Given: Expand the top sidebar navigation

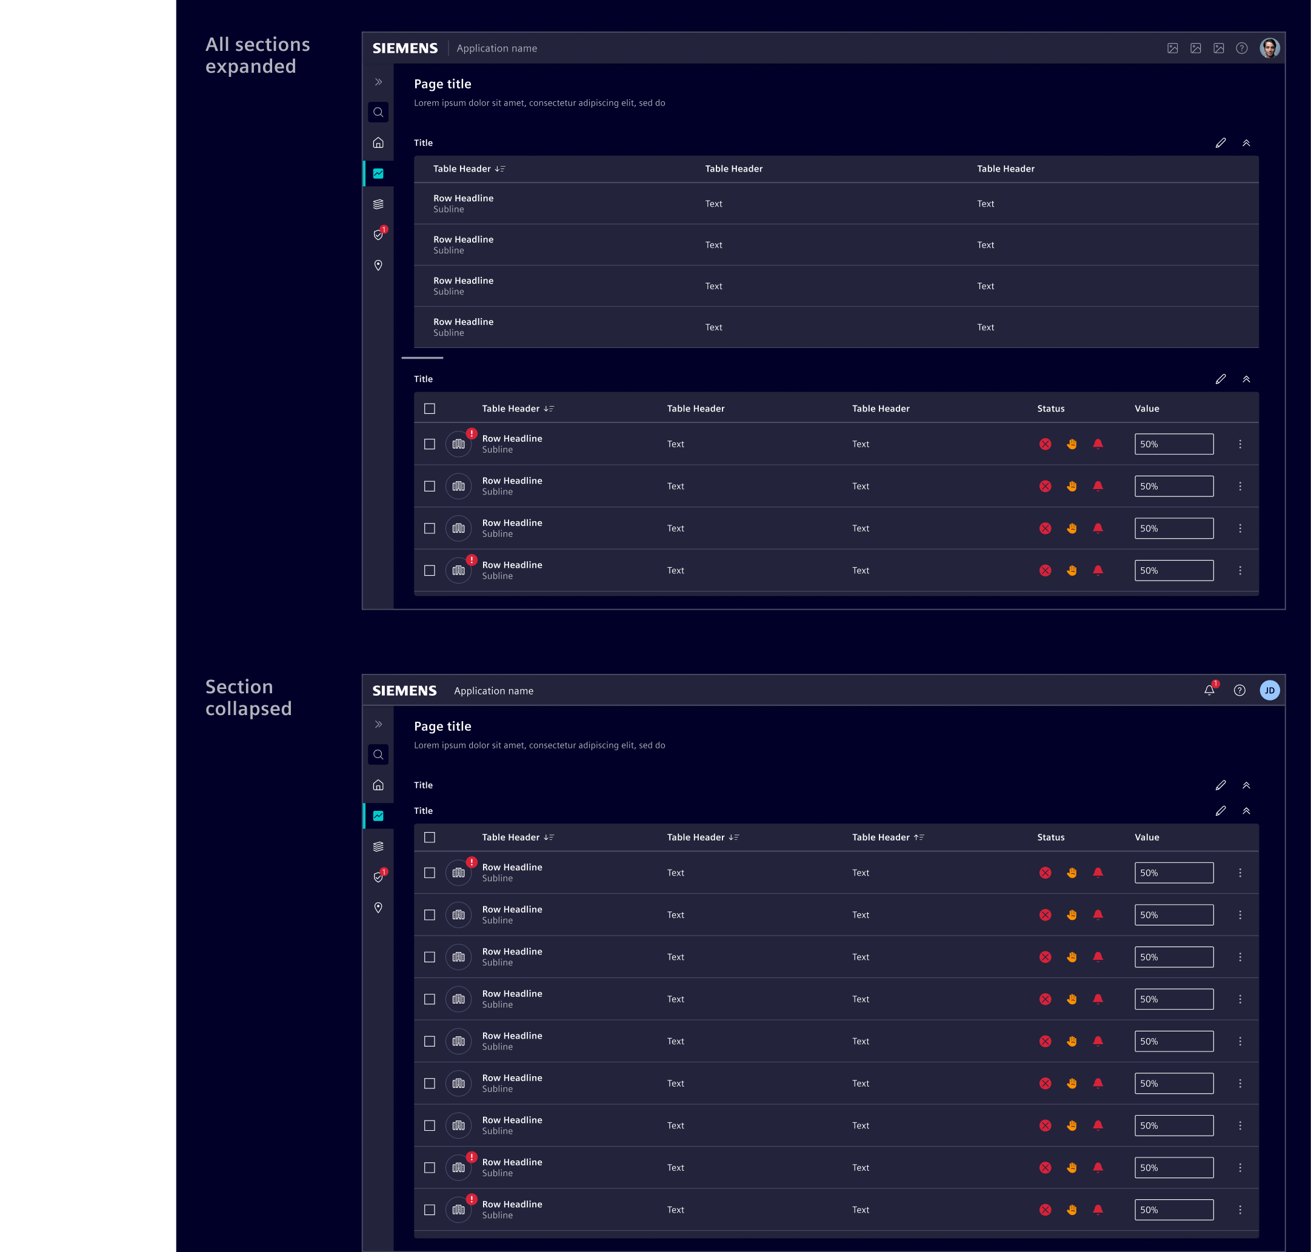Looking at the screenshot, I should click(378, 81).
